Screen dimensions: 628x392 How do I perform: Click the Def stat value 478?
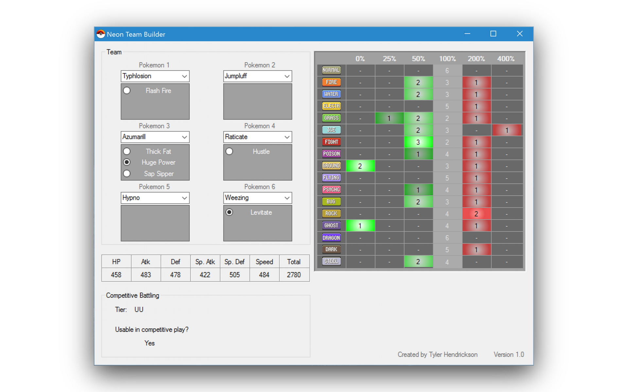175,275
